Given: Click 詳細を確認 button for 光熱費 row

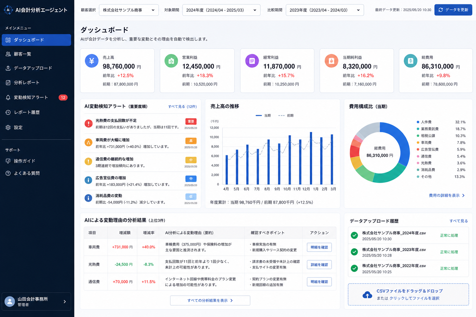Looking at the screenshot, I should click(x=319, y=265).
